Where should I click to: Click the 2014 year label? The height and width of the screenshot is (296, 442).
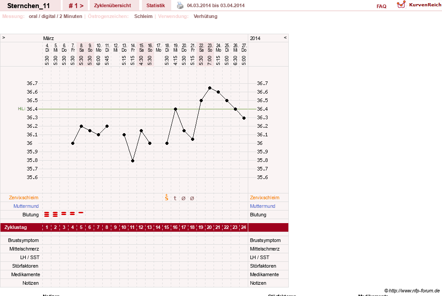click(x=255, y=38)
